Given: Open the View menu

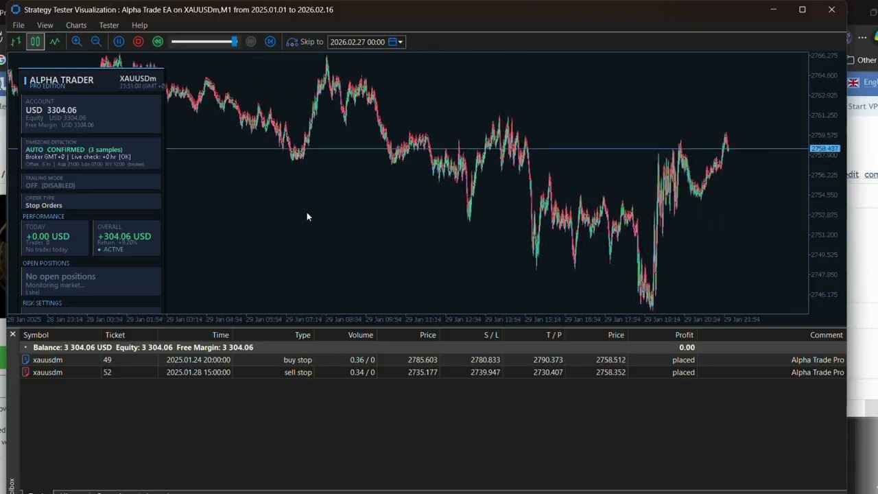Looking at the screenshot, I should pyautogui.click(x=45, y=25).
